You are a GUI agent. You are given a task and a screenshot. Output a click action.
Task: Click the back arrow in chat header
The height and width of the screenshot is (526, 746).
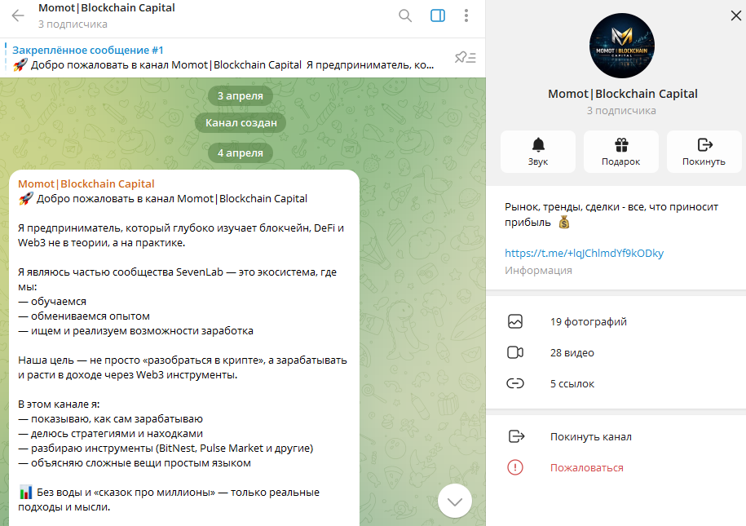pos(18,15)
